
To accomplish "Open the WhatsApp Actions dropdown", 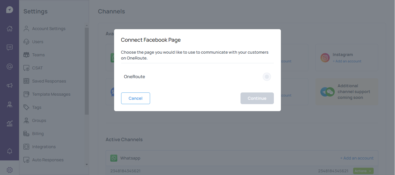I will click(363, 171).
